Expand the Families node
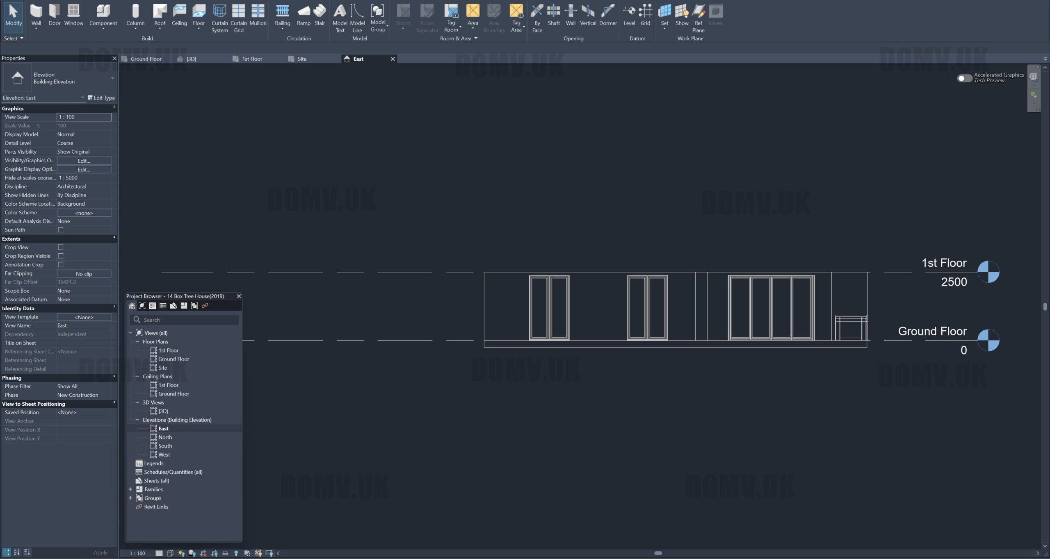Screen dimensions: 1050x559 click(x=130, y=489)
